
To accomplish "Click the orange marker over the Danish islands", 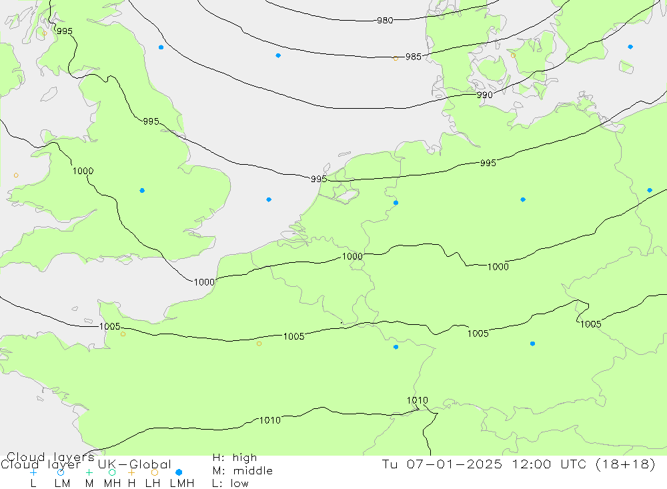I will click(x=513, y=55).
